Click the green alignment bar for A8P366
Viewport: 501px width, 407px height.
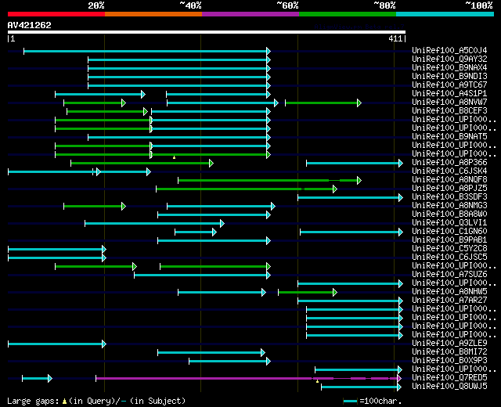(x=142, y=164)
